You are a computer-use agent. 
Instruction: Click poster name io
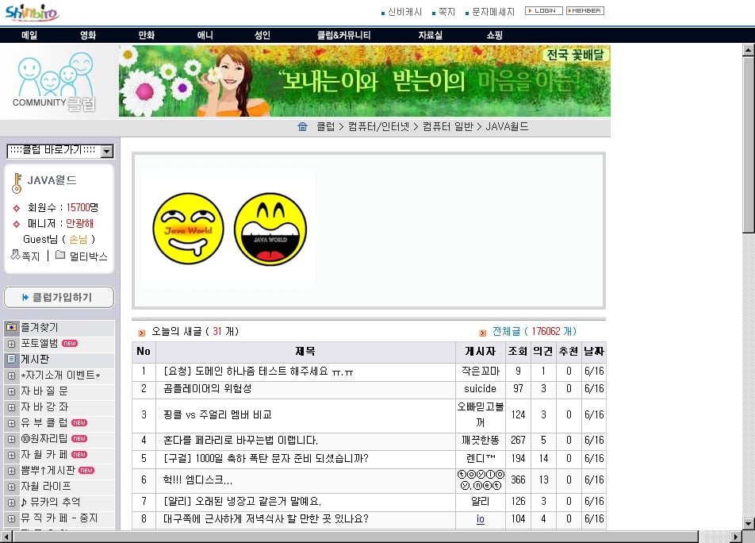(480, 519)
